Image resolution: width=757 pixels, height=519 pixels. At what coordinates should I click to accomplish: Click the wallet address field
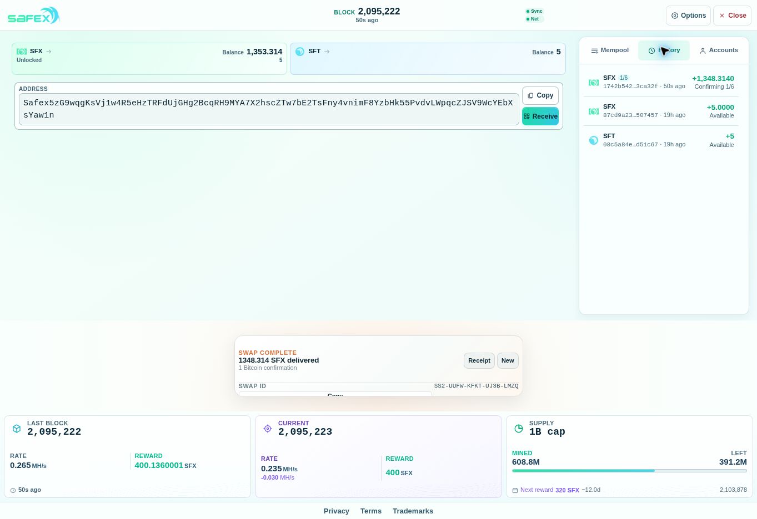[x=269, y=109]
